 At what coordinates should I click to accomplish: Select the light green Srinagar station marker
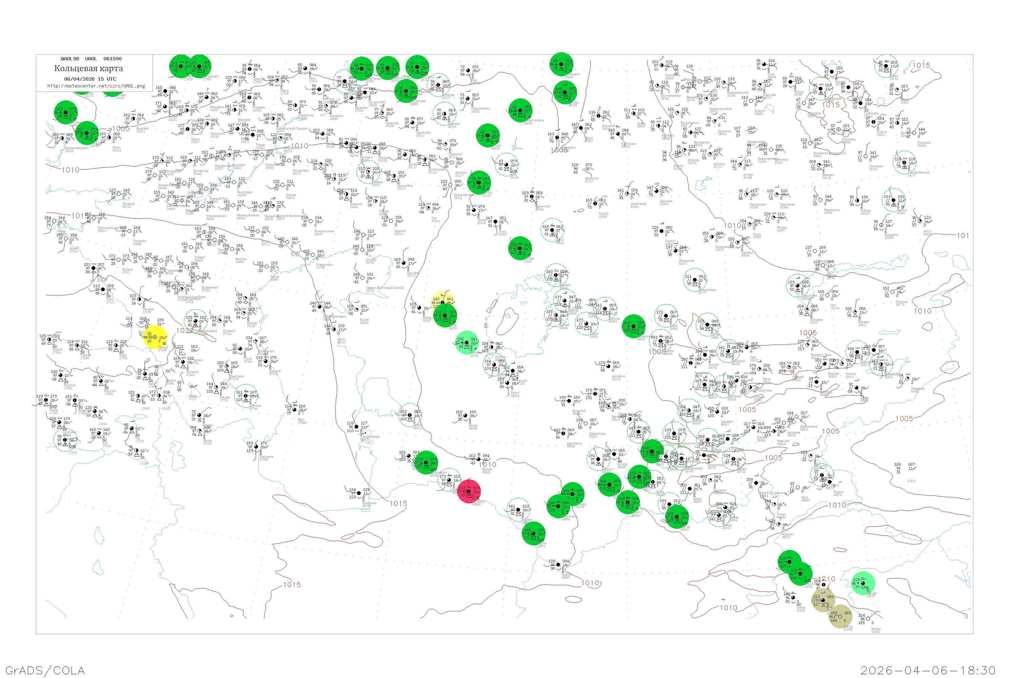[x=863, y=583]
